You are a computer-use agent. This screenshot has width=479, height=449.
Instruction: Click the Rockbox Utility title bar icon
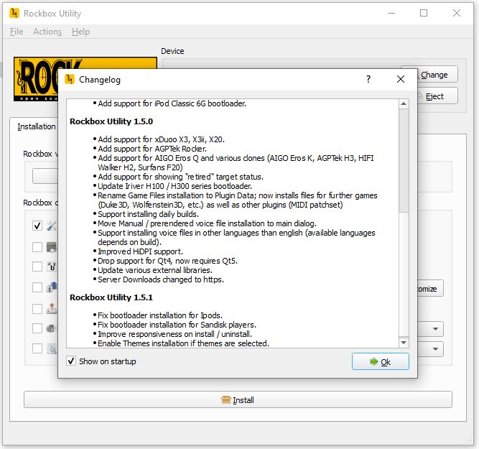coord(11,13)
